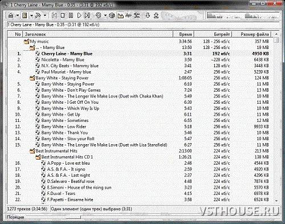Toggle the spectrum visualization toolbar button
This screenshot has height=224, width=285.
[120, 15]
